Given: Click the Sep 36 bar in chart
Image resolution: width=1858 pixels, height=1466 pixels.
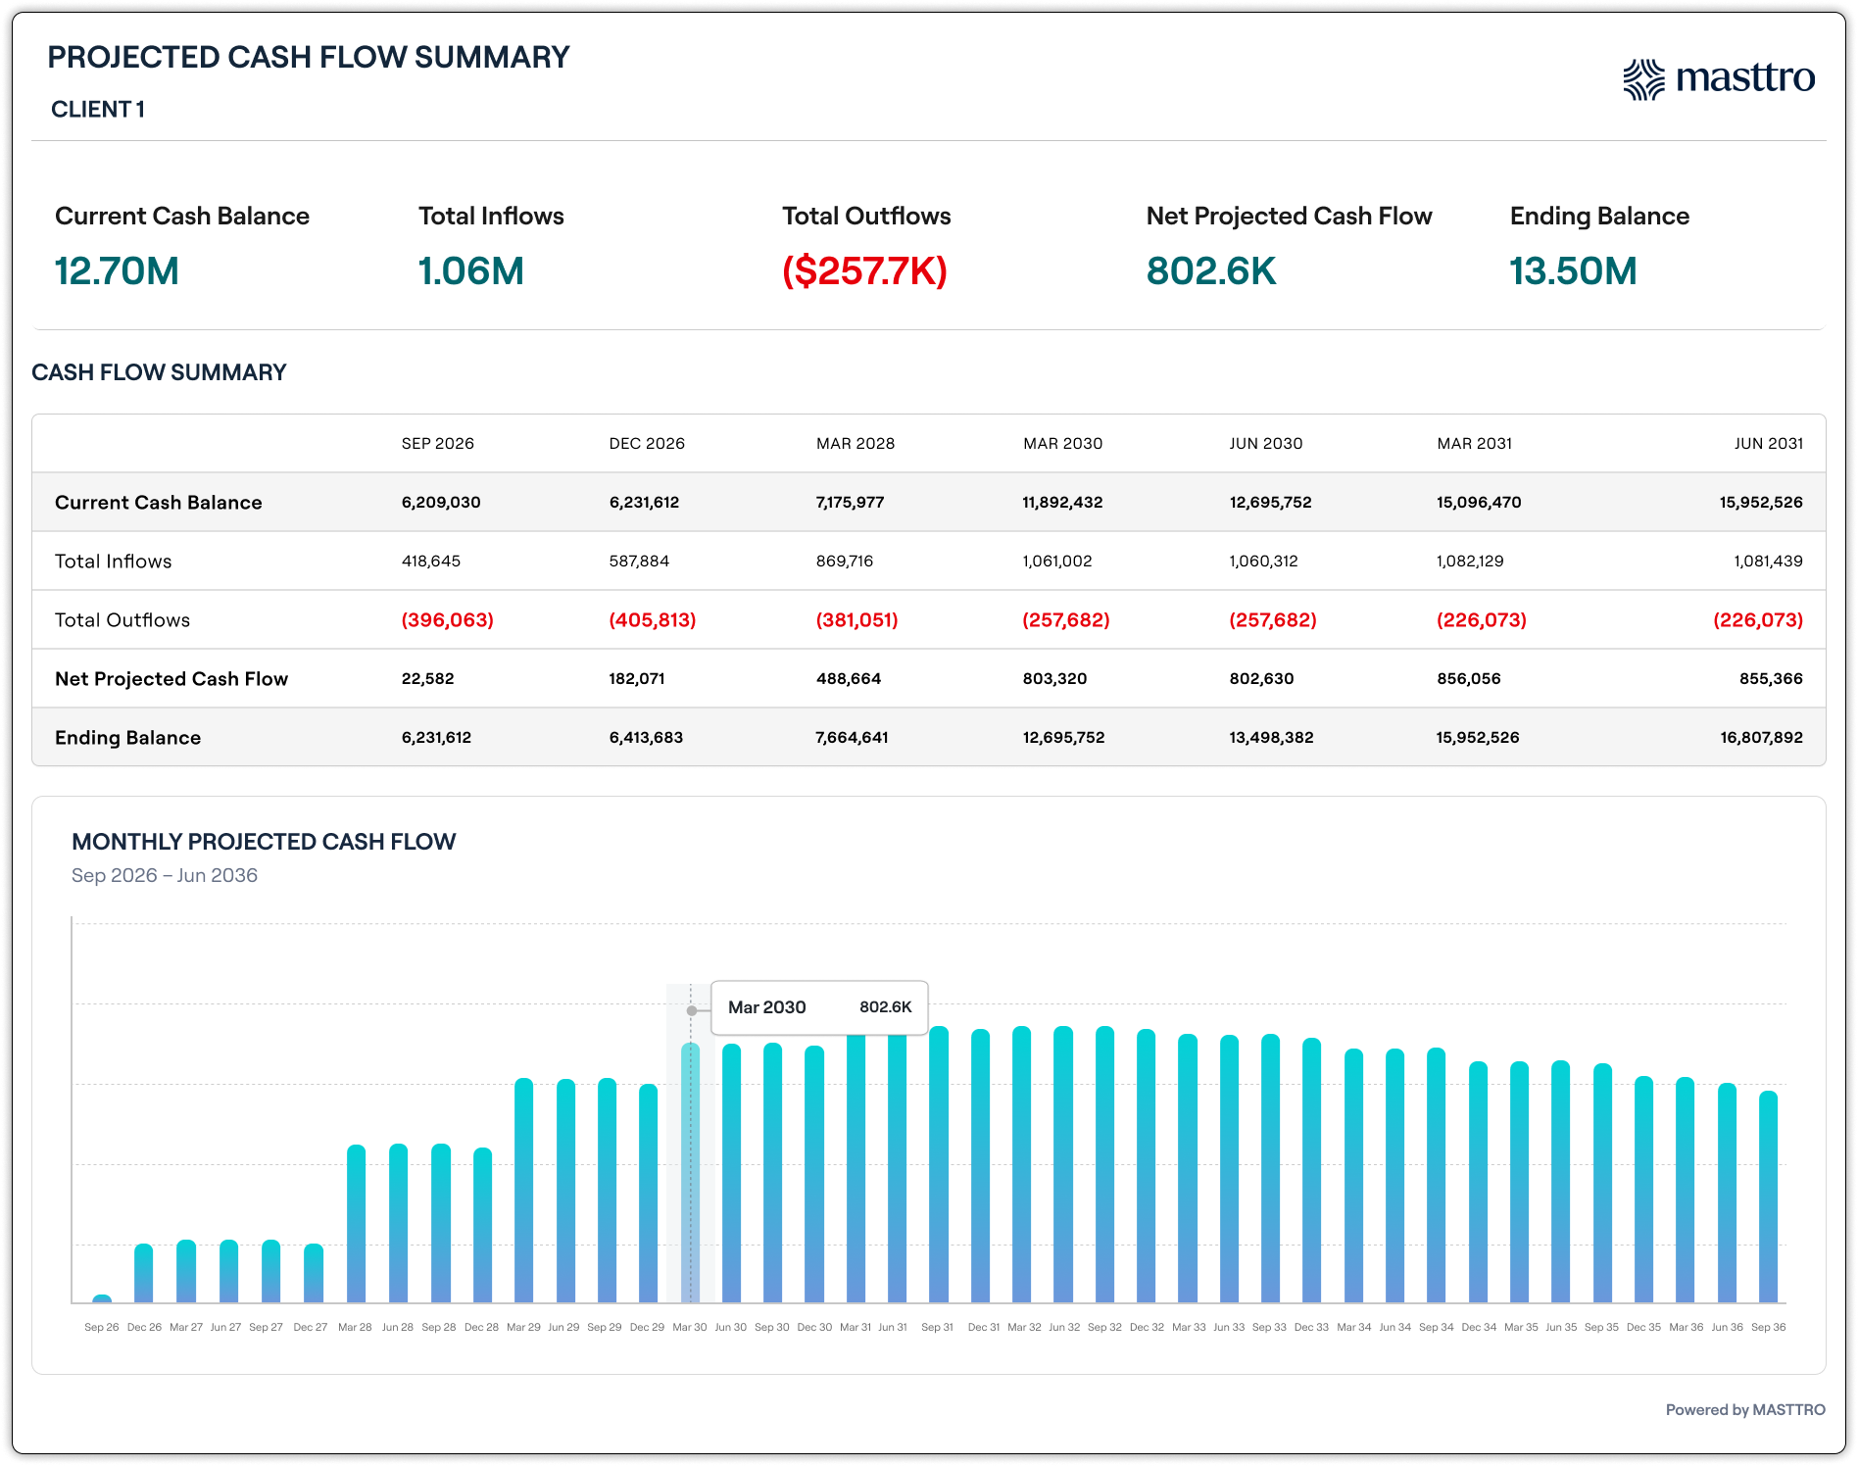Looking at the screenshot, I should [x=1768, y=1197].
